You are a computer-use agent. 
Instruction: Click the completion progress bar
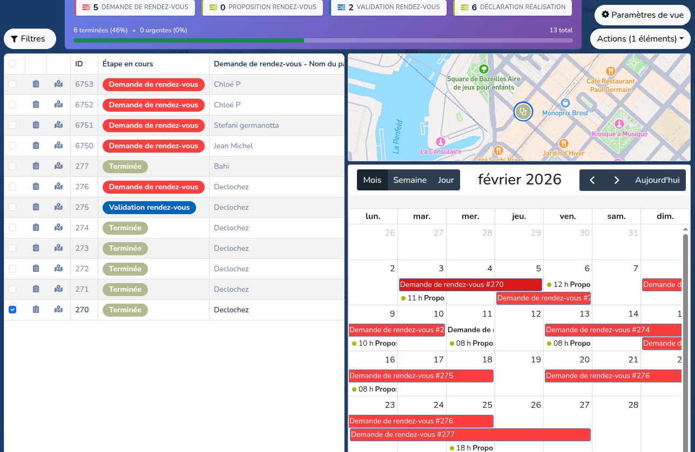(323, 40)
